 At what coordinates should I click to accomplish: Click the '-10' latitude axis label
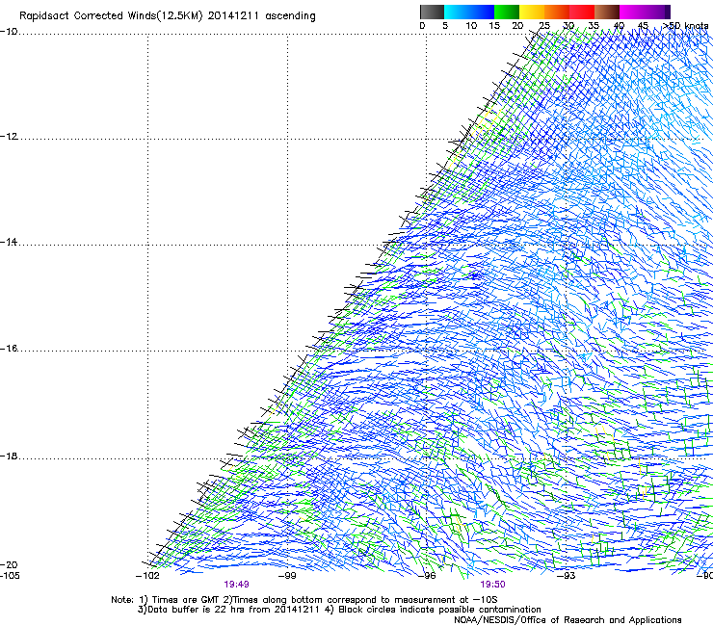9,32
